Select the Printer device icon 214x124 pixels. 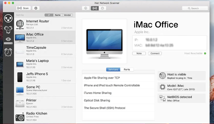[x=20, y=104]
